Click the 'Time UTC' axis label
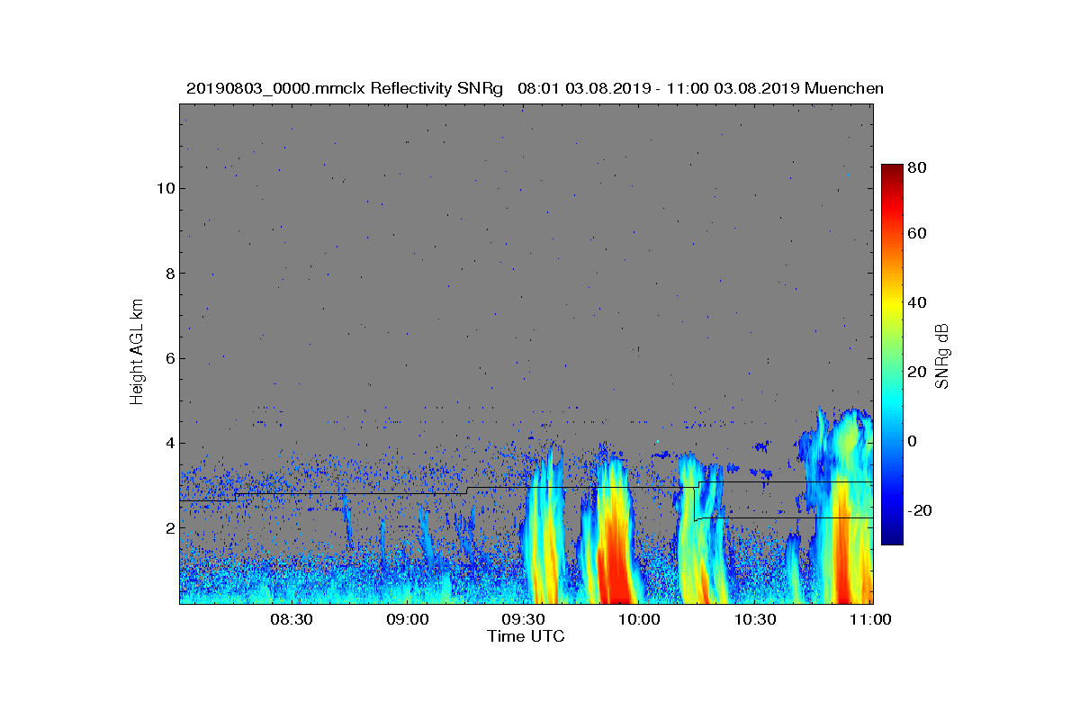The image size is (1080, 720). tap(526, 636)
